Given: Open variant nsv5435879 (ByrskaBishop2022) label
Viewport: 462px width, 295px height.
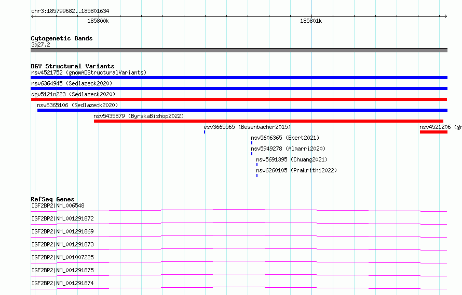Looking at the screenshot, I should (x=139, y=116).
